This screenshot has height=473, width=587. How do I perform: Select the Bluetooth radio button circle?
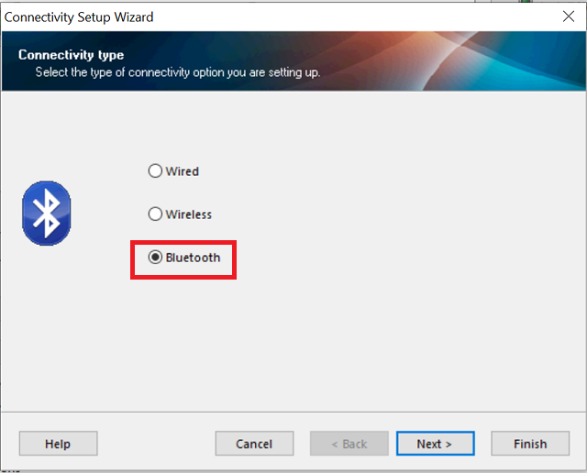click(x=155, y=258)
